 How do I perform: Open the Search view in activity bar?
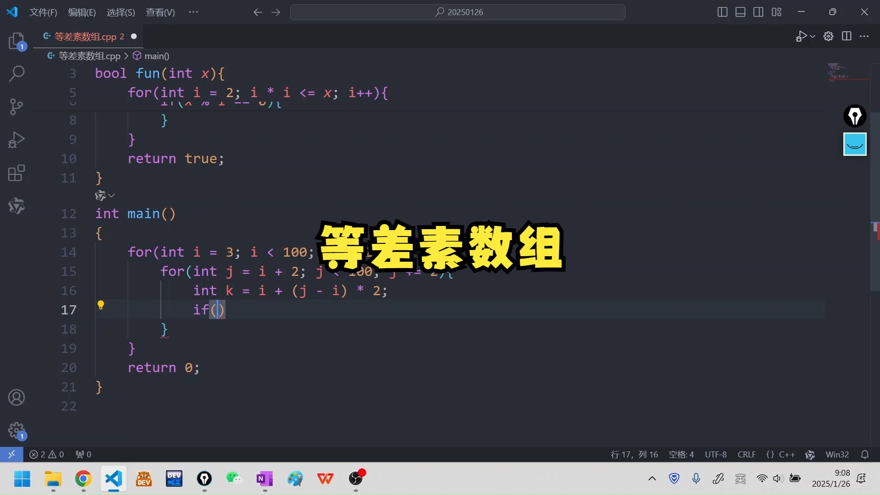click(17, 73)
